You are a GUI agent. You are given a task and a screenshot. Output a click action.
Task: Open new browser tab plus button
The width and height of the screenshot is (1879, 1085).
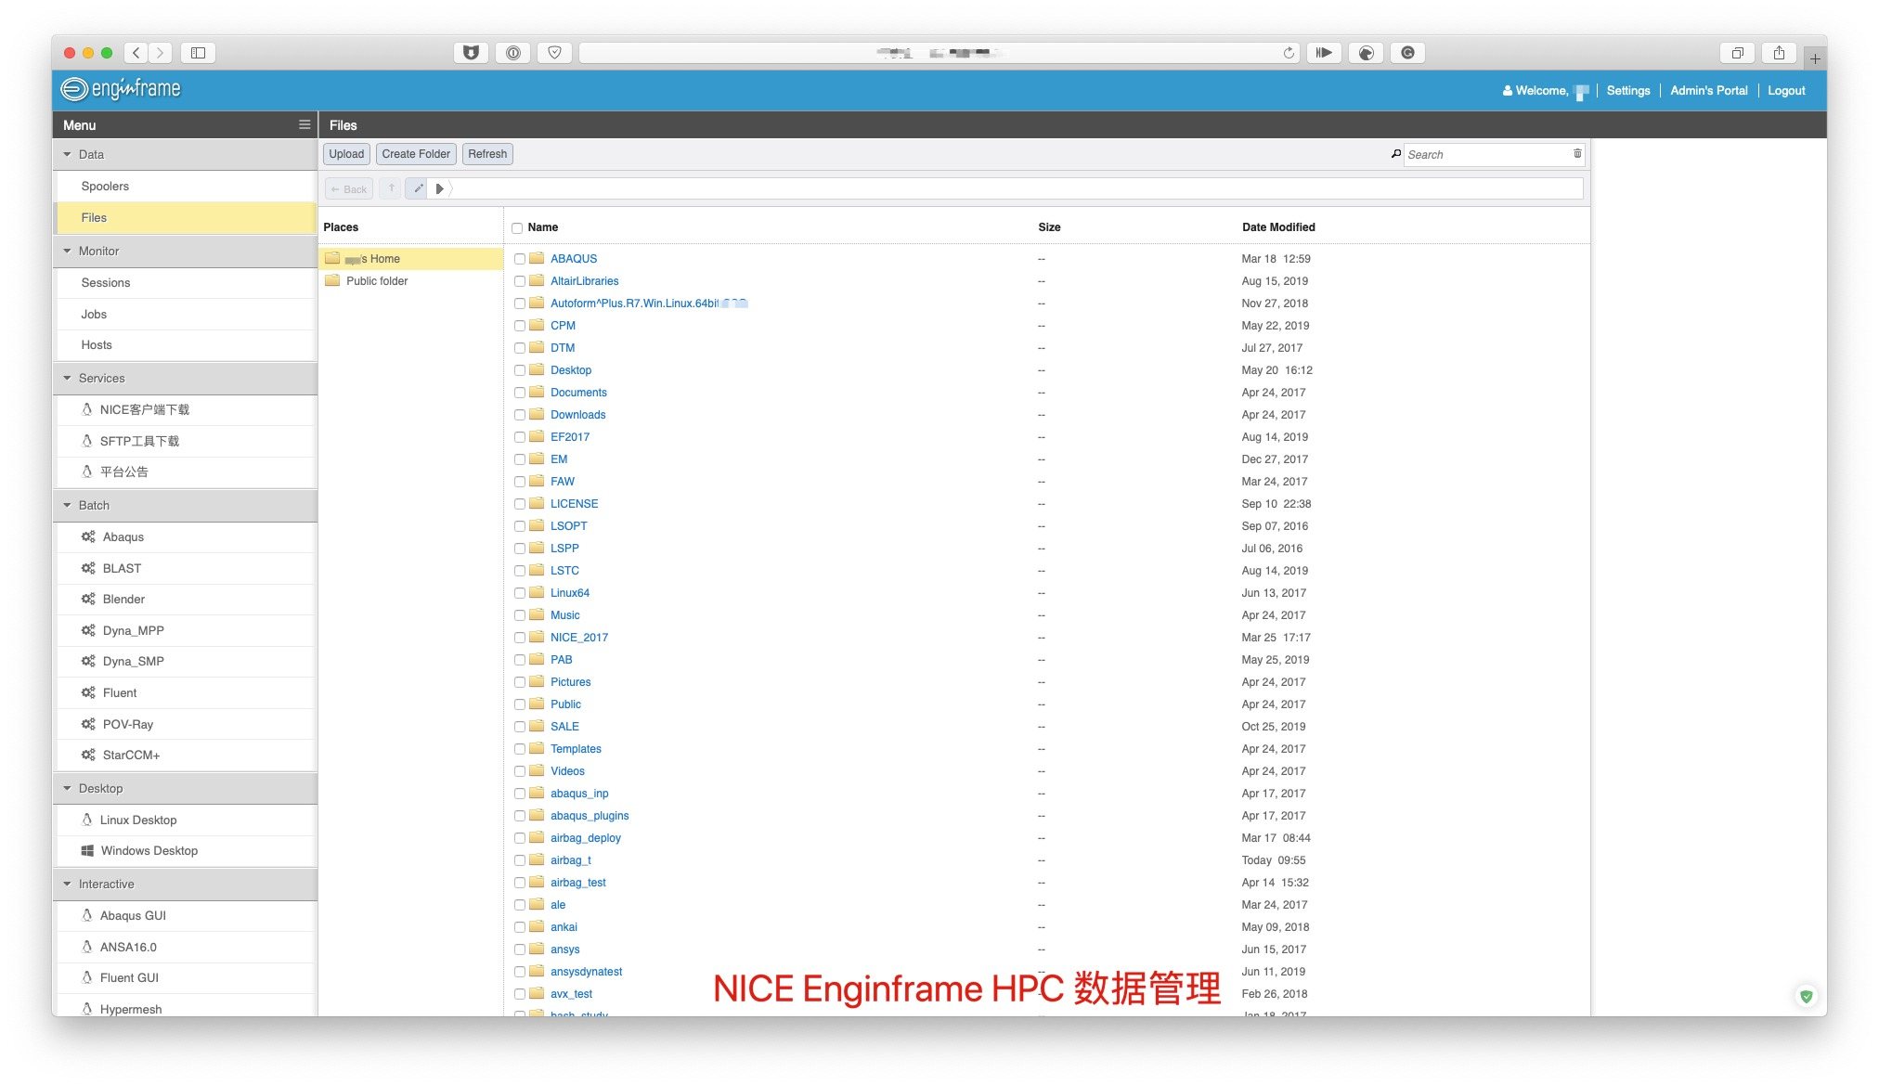[x=1814, y=58]
